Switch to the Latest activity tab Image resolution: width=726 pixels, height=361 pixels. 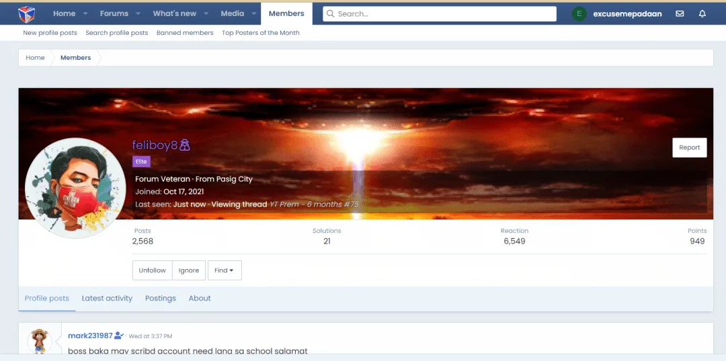coord(107,299)
